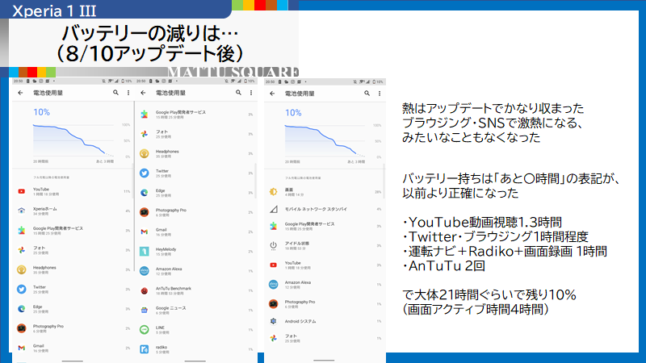Viewport: 646px width, 363px height.
Task: Select Twitter icon in left phone list
Action: [22, 290]
